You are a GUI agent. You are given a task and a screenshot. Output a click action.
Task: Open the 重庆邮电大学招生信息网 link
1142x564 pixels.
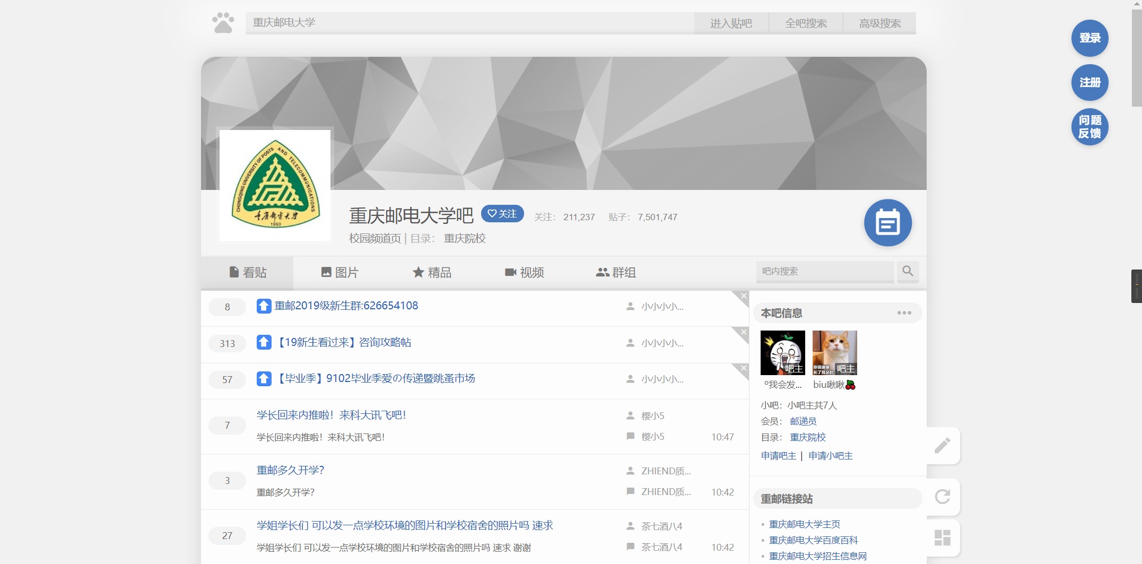coord(818,556)
